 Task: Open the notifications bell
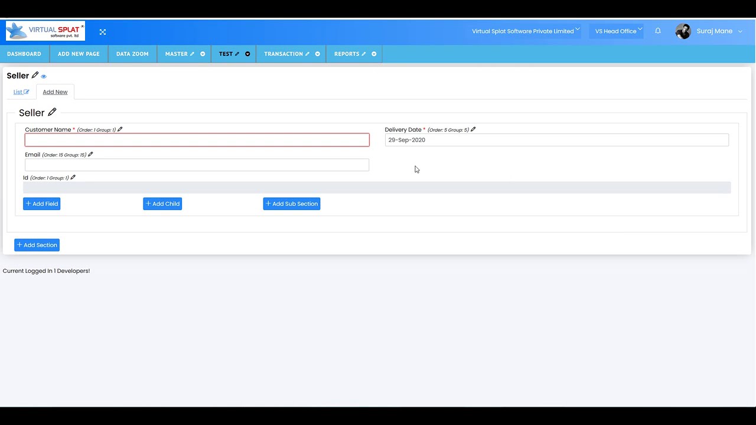click(x=658, y=31)
